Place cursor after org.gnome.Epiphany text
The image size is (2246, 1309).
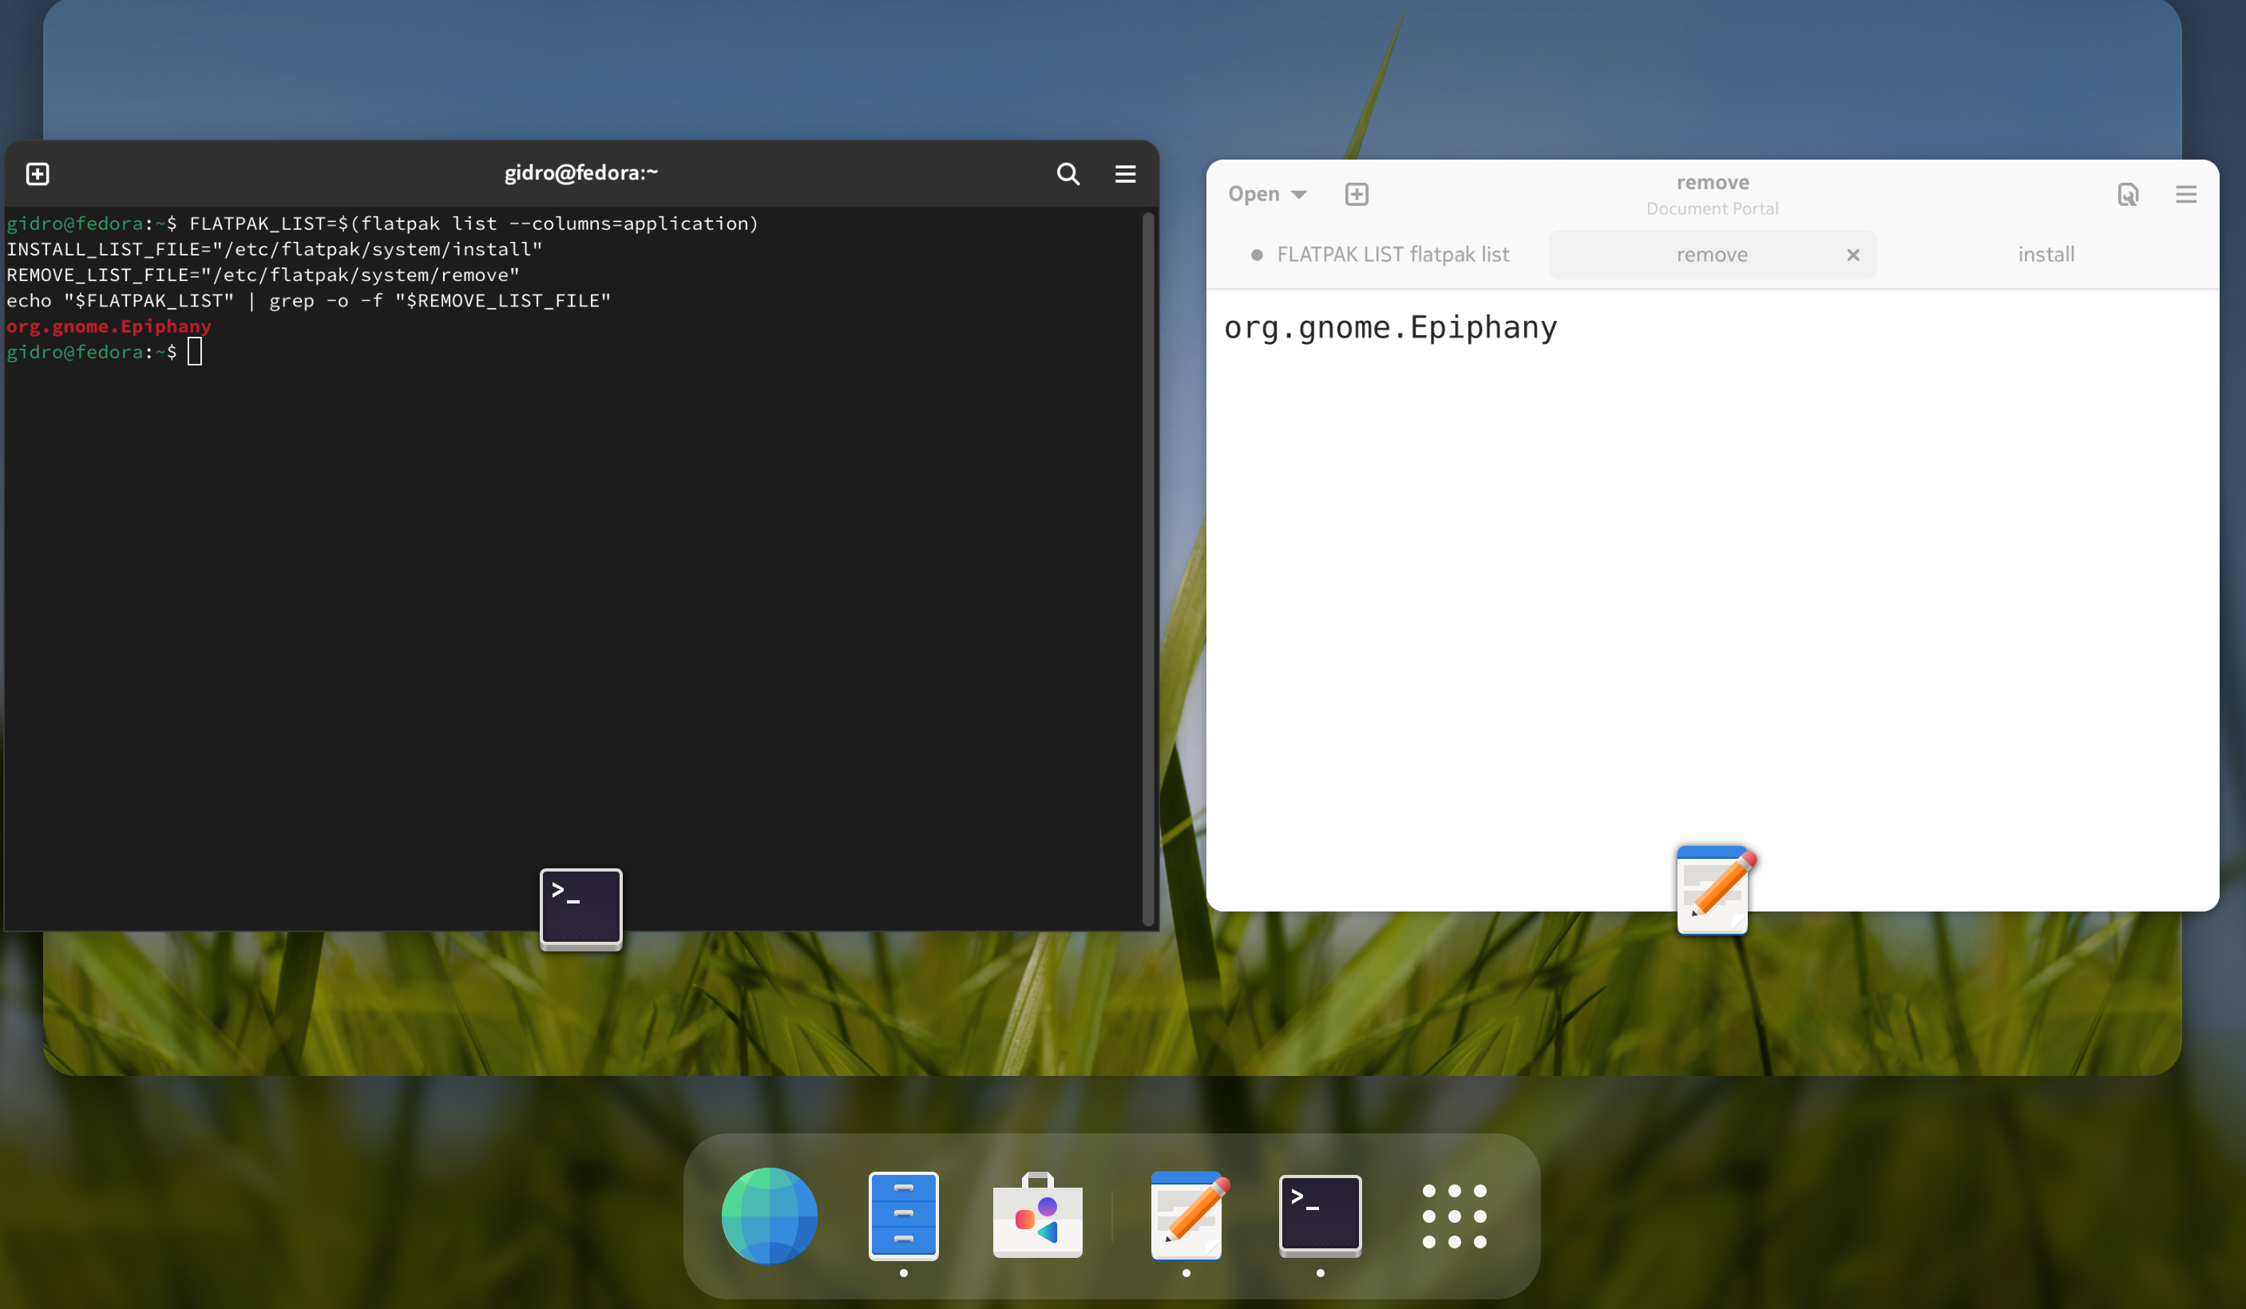(1569, 327)
